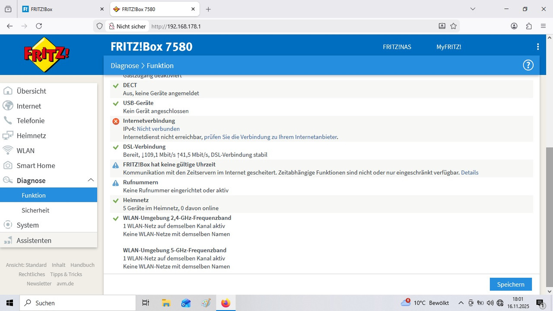The height and width of the screenshot is (311, 553).
Task: Click green checkmark beside DECT
Action: pyautogui.click(x=116, y=86)
